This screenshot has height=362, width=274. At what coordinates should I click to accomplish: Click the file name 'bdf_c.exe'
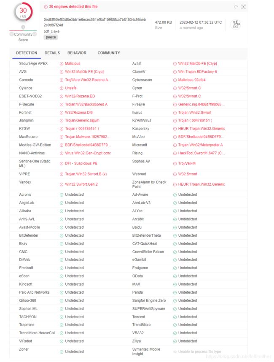(x=51, y=31)
